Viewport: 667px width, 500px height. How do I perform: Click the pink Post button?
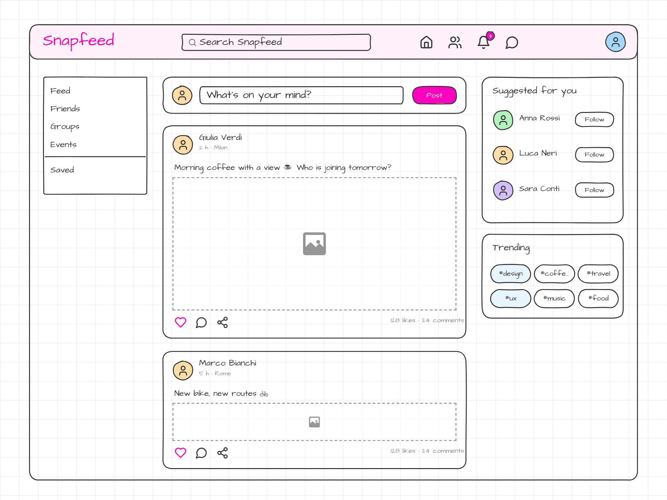[x=434, y=95]
